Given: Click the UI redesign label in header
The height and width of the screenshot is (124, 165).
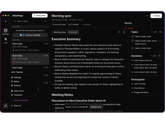Looking at the screenshot, I should coord(73,24).
